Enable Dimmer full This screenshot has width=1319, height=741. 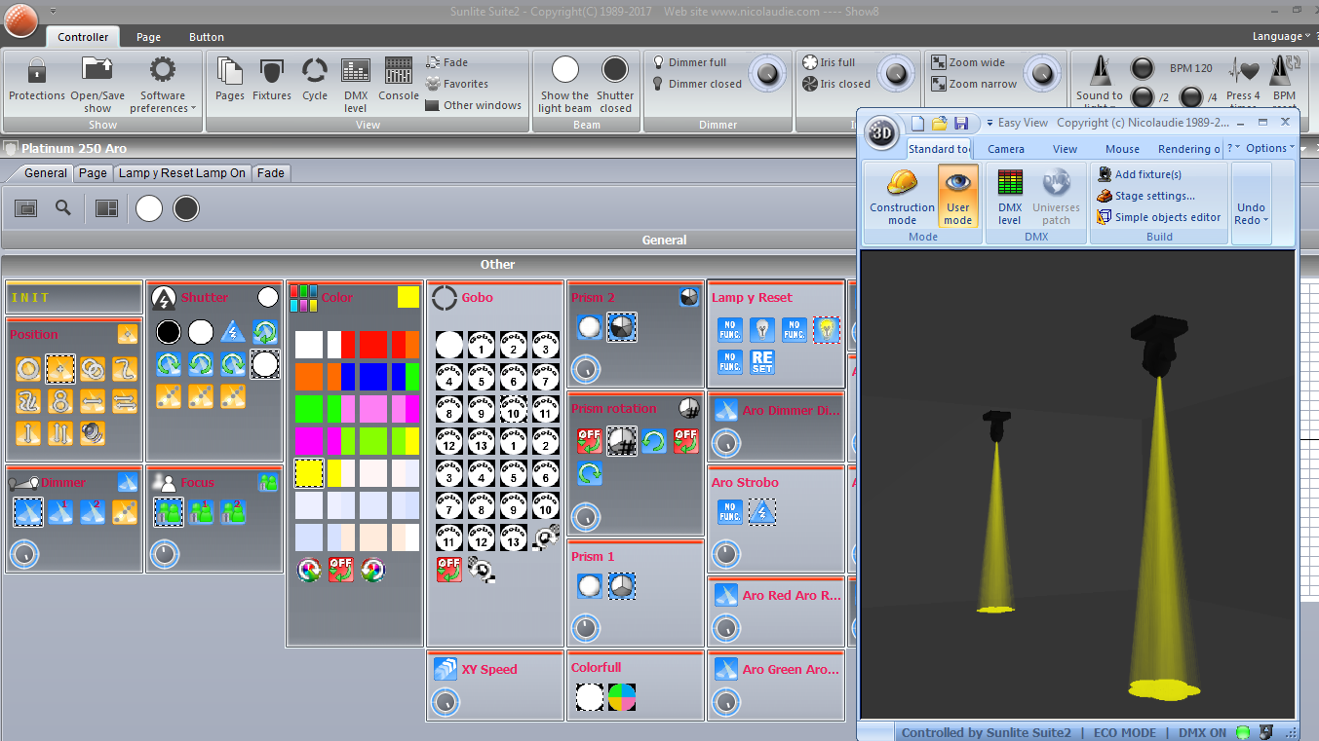[x=689, y=62]
